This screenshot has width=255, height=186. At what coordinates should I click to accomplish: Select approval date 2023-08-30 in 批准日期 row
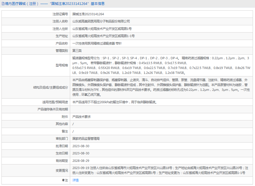coord(81,146)
